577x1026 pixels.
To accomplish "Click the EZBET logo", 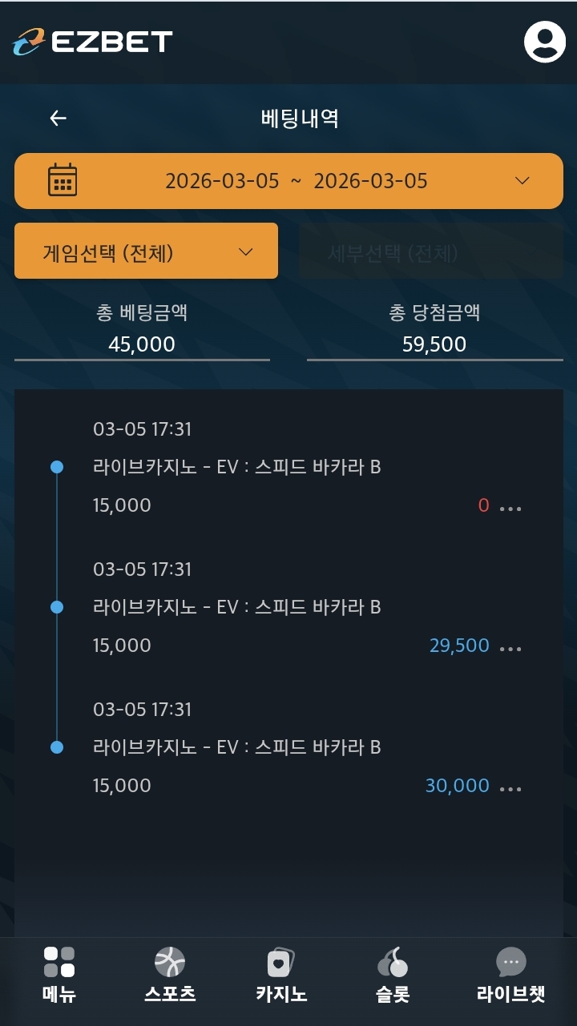I will [x=93, y=42].
